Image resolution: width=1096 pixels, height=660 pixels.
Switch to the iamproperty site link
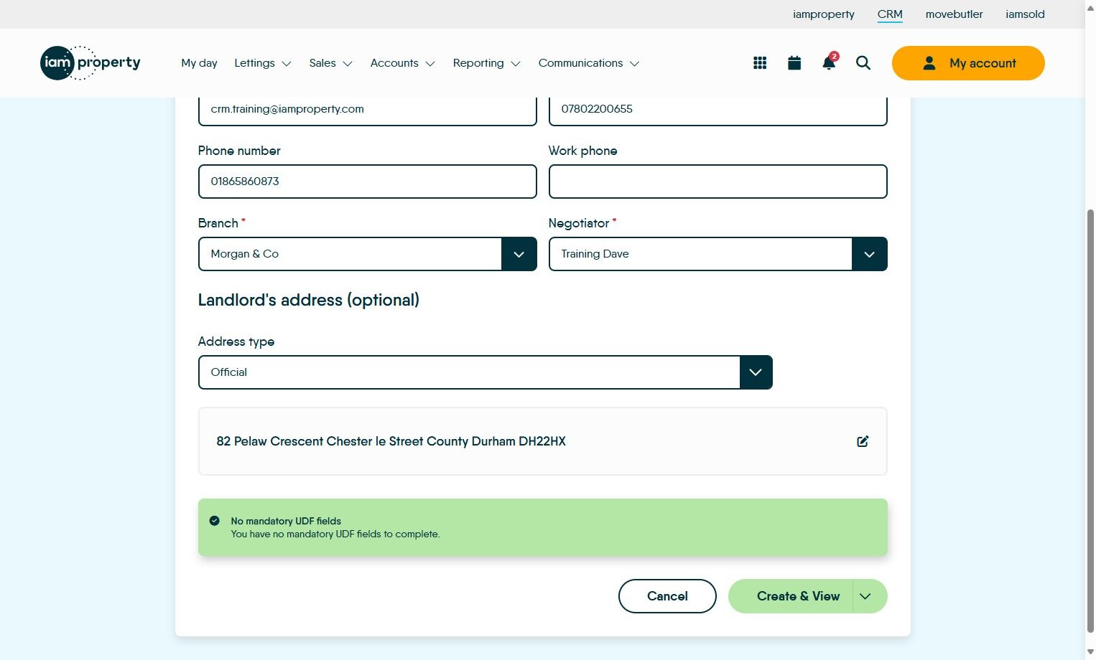823,14
